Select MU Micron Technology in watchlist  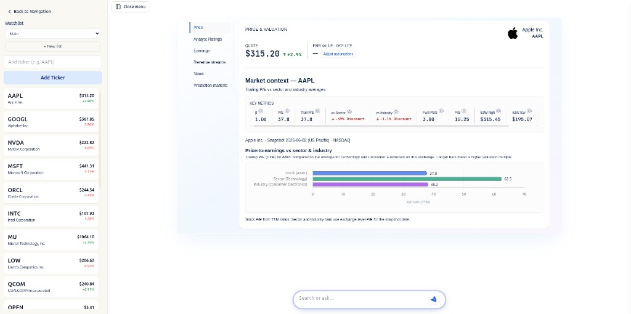[51, 240]
